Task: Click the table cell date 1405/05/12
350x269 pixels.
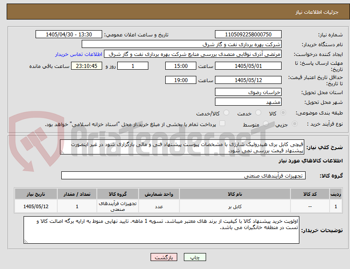Action: [x=36, y=206]
